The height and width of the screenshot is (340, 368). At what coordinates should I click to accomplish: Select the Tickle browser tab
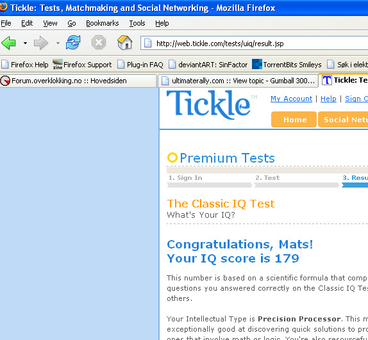tap(344, 80)
